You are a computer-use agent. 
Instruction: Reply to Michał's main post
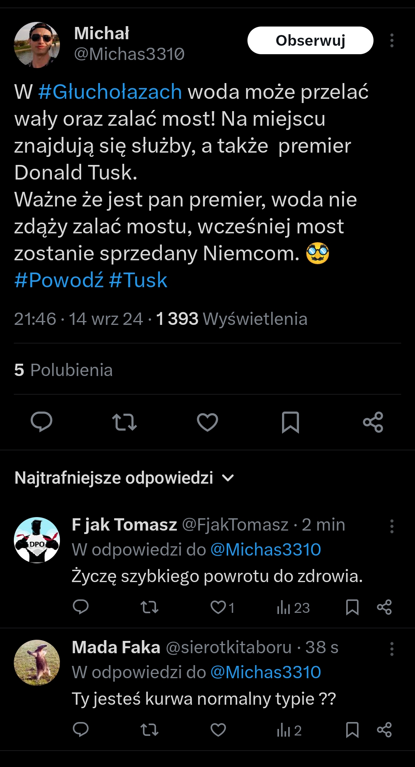pos(41,422)
